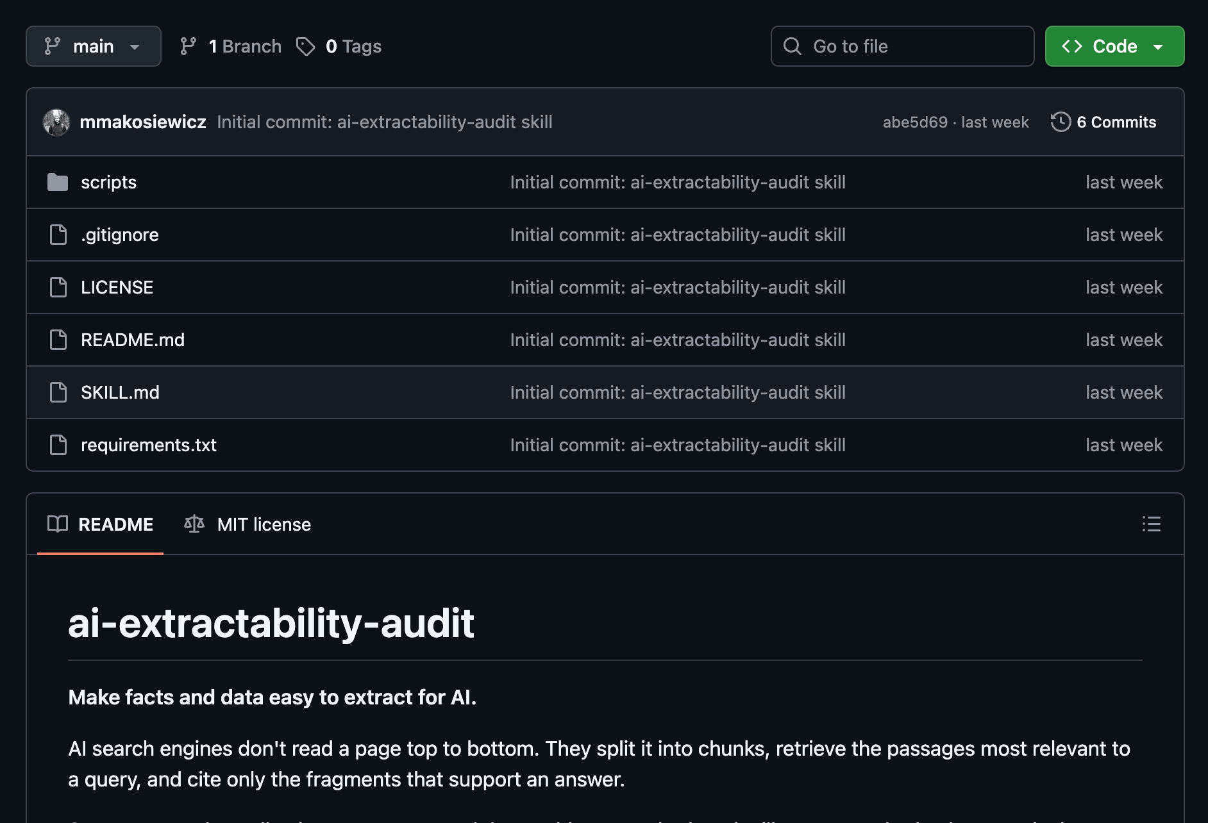Click the scales icon on MIT license tab

pyautogui.click(x=194, y=524)
